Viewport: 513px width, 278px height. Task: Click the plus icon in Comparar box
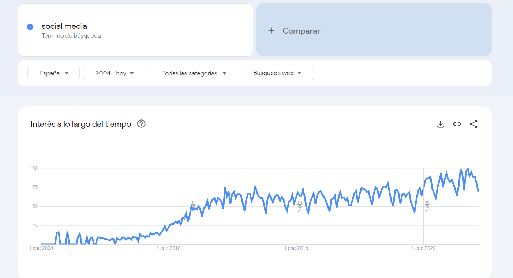coord(271,31)
